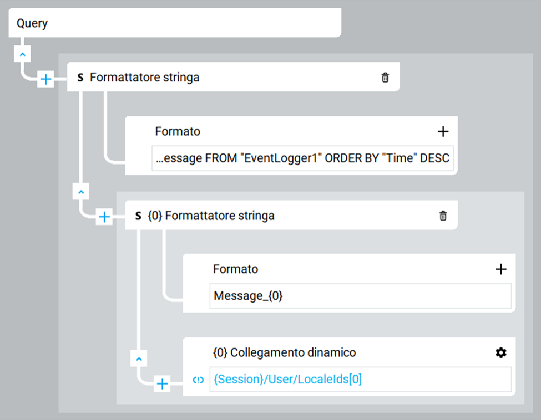Screen dimensions: 541x420
Task: Open the {Session}/User/LocaleIds[0] link
Action: (287, 380)
